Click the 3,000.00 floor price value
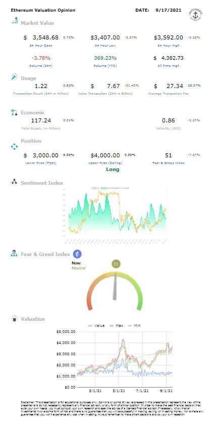This screenshot has height=424, width=218. point(45,155)
